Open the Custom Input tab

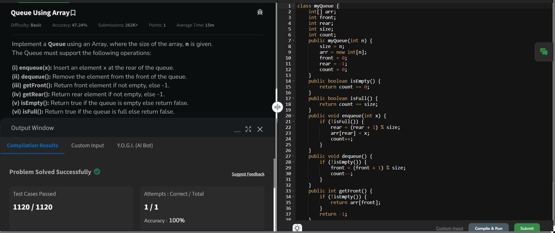pos(87,145)
